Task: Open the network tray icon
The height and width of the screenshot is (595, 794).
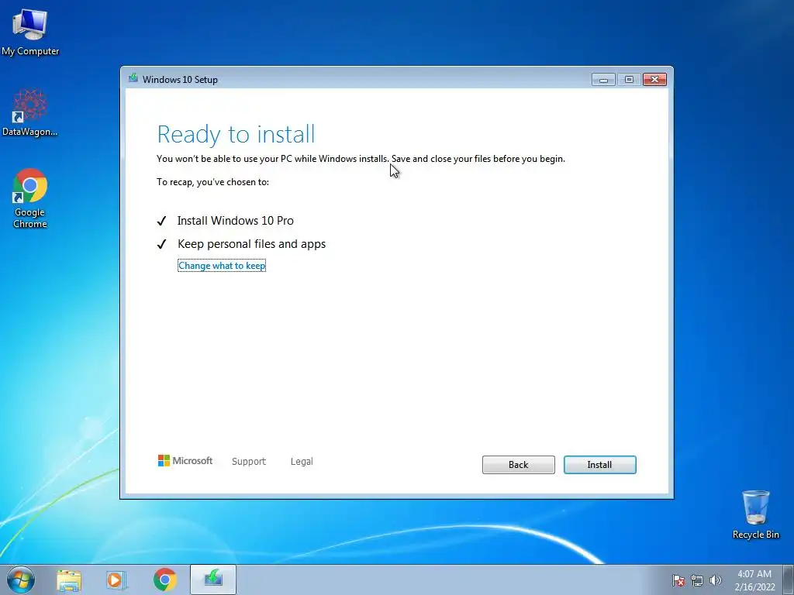Action: (x=697, y=580)
